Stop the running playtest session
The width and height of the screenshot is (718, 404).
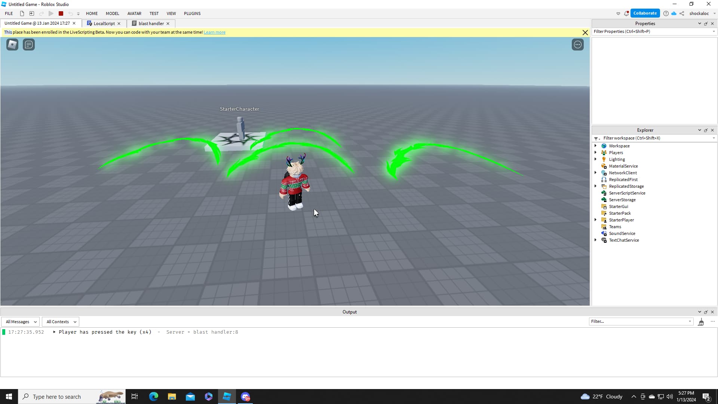click(x=61, y=13)
